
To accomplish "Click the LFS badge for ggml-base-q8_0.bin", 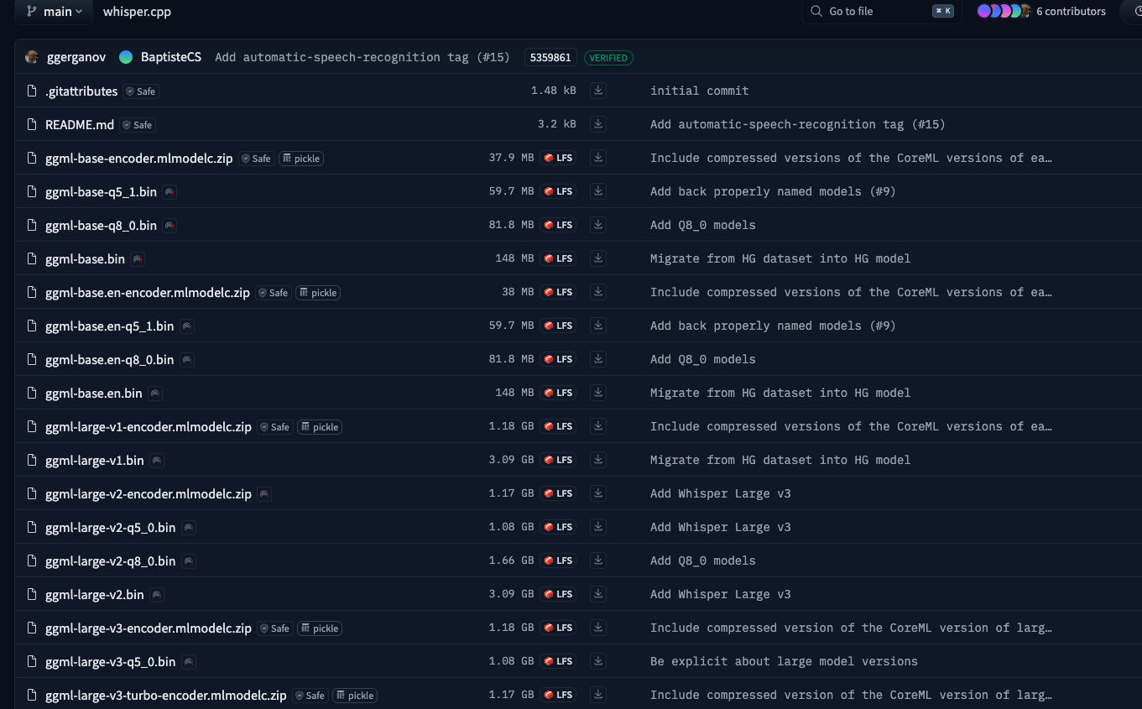I will point(558,225).
